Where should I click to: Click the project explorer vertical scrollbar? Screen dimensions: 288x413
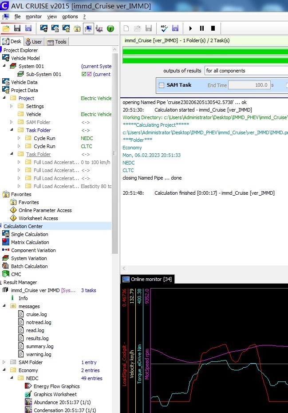point(115,153)
